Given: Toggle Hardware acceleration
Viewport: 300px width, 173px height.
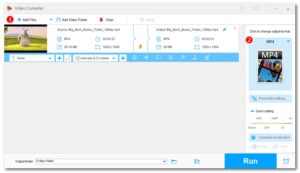Looking at the screenshot, I should 270,137.
